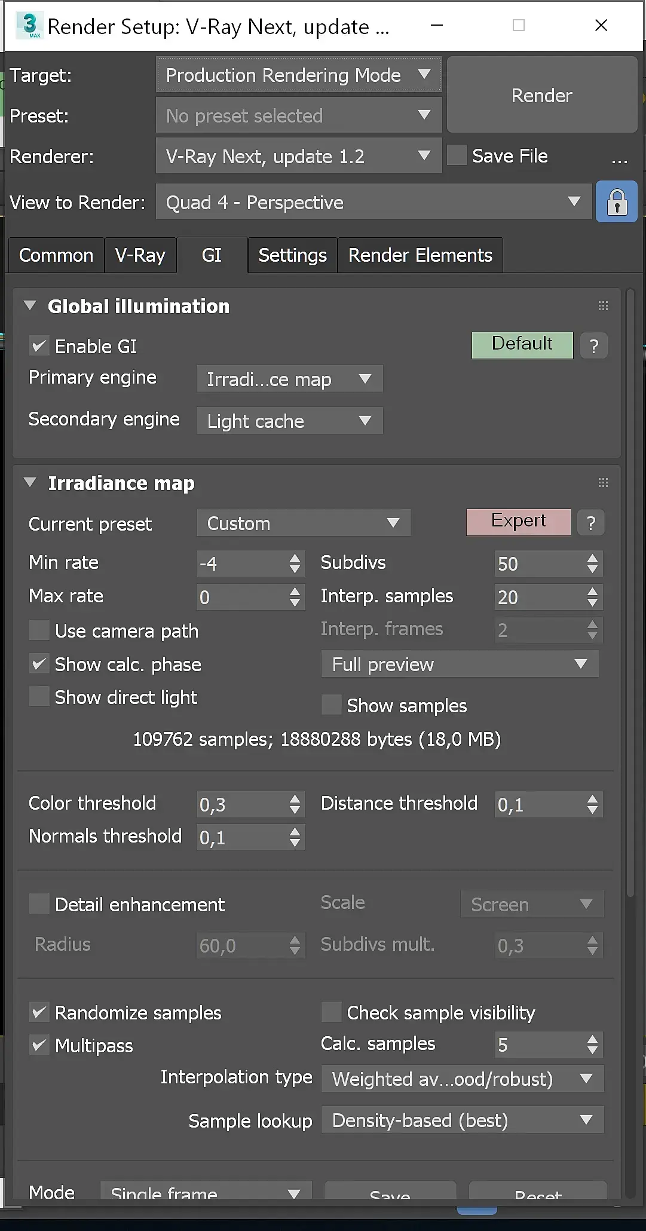Turn on Detail enhancement
The height and width of the screenshot is (1231, 646).
tap(39, 904)
